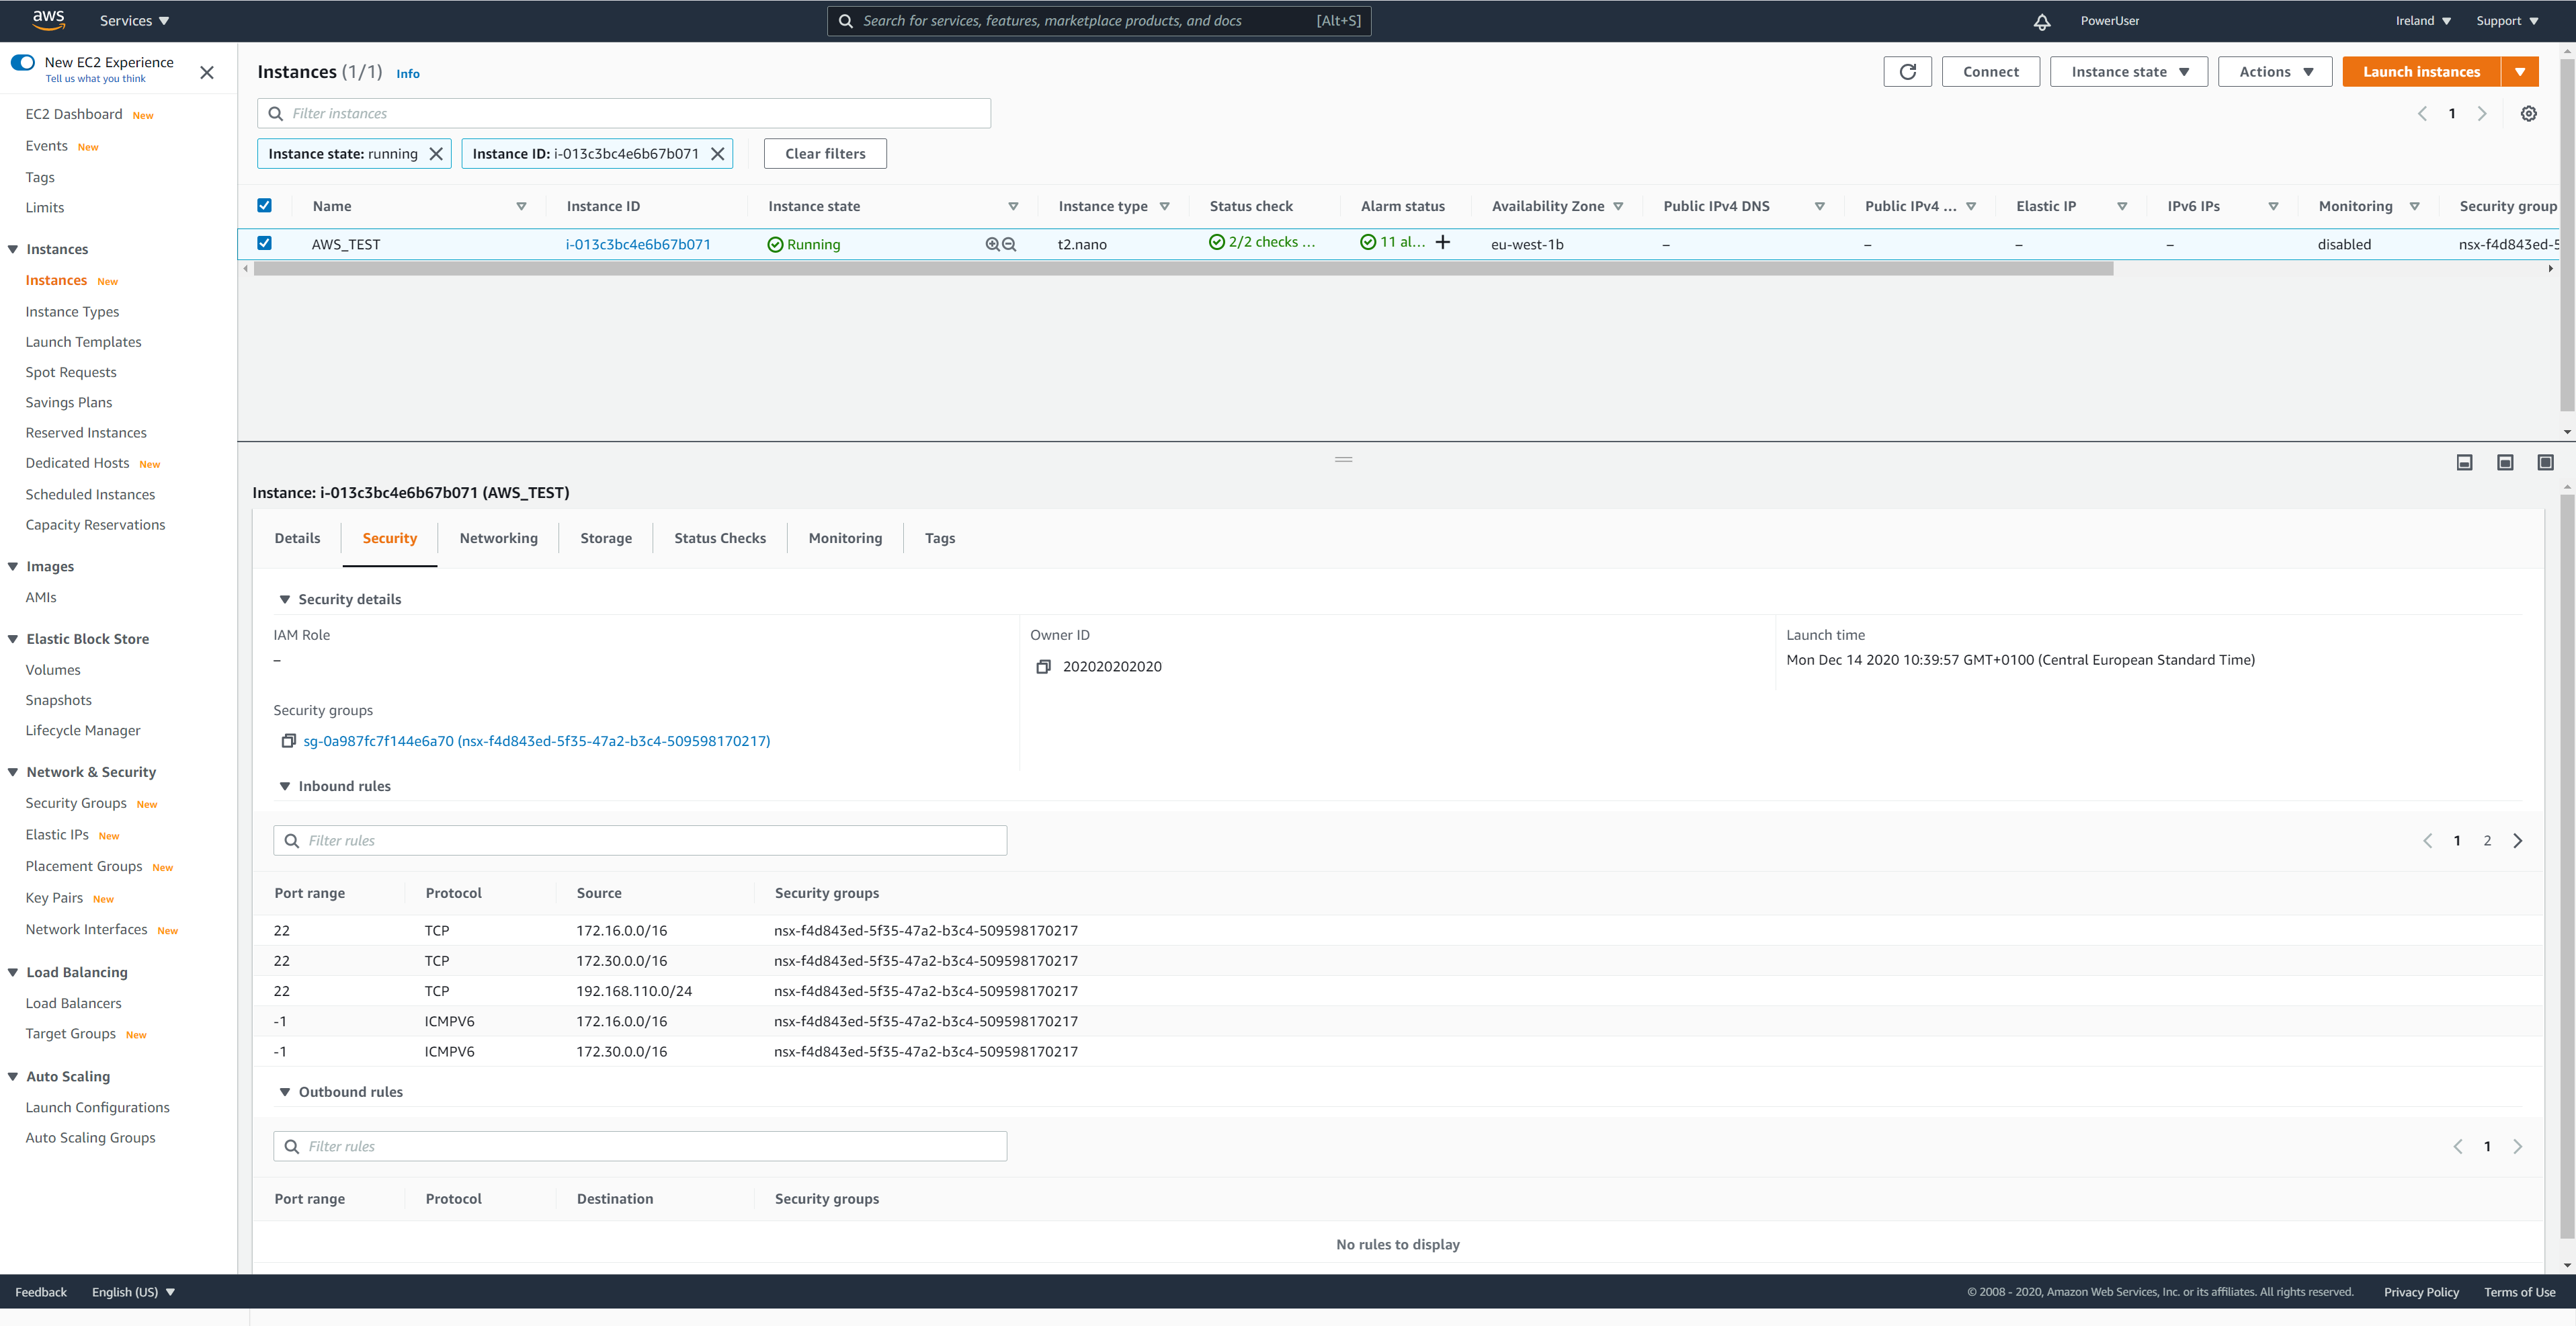The width and height of the screenshot is (2576, 1326).
Task: Uncheck the AWS_TEST instance checkbox
Action: (x=264, y=243)
